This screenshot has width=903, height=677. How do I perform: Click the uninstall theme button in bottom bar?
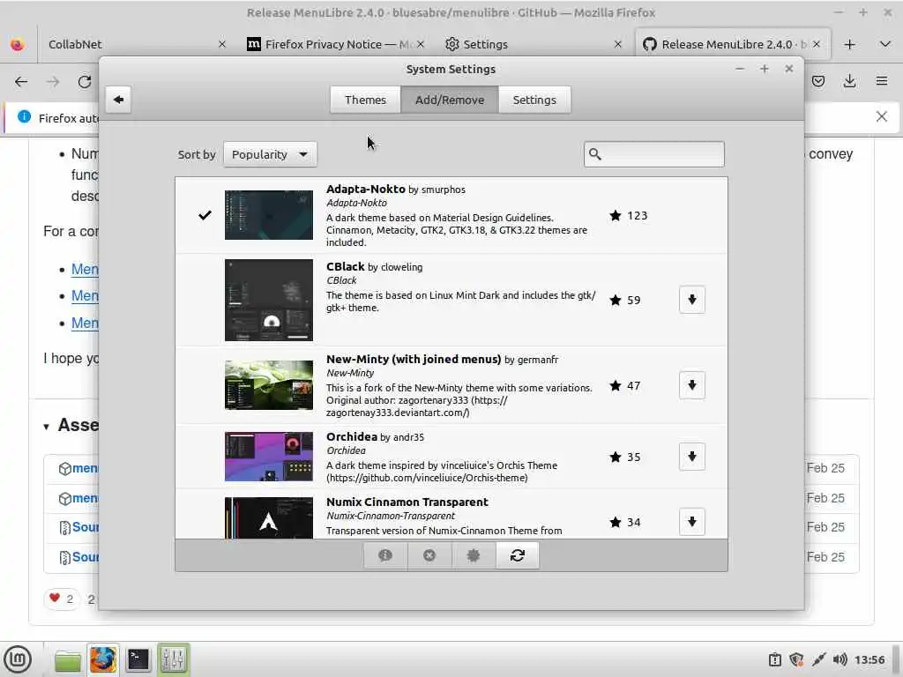pyautogui.click(x=429, y=555)
